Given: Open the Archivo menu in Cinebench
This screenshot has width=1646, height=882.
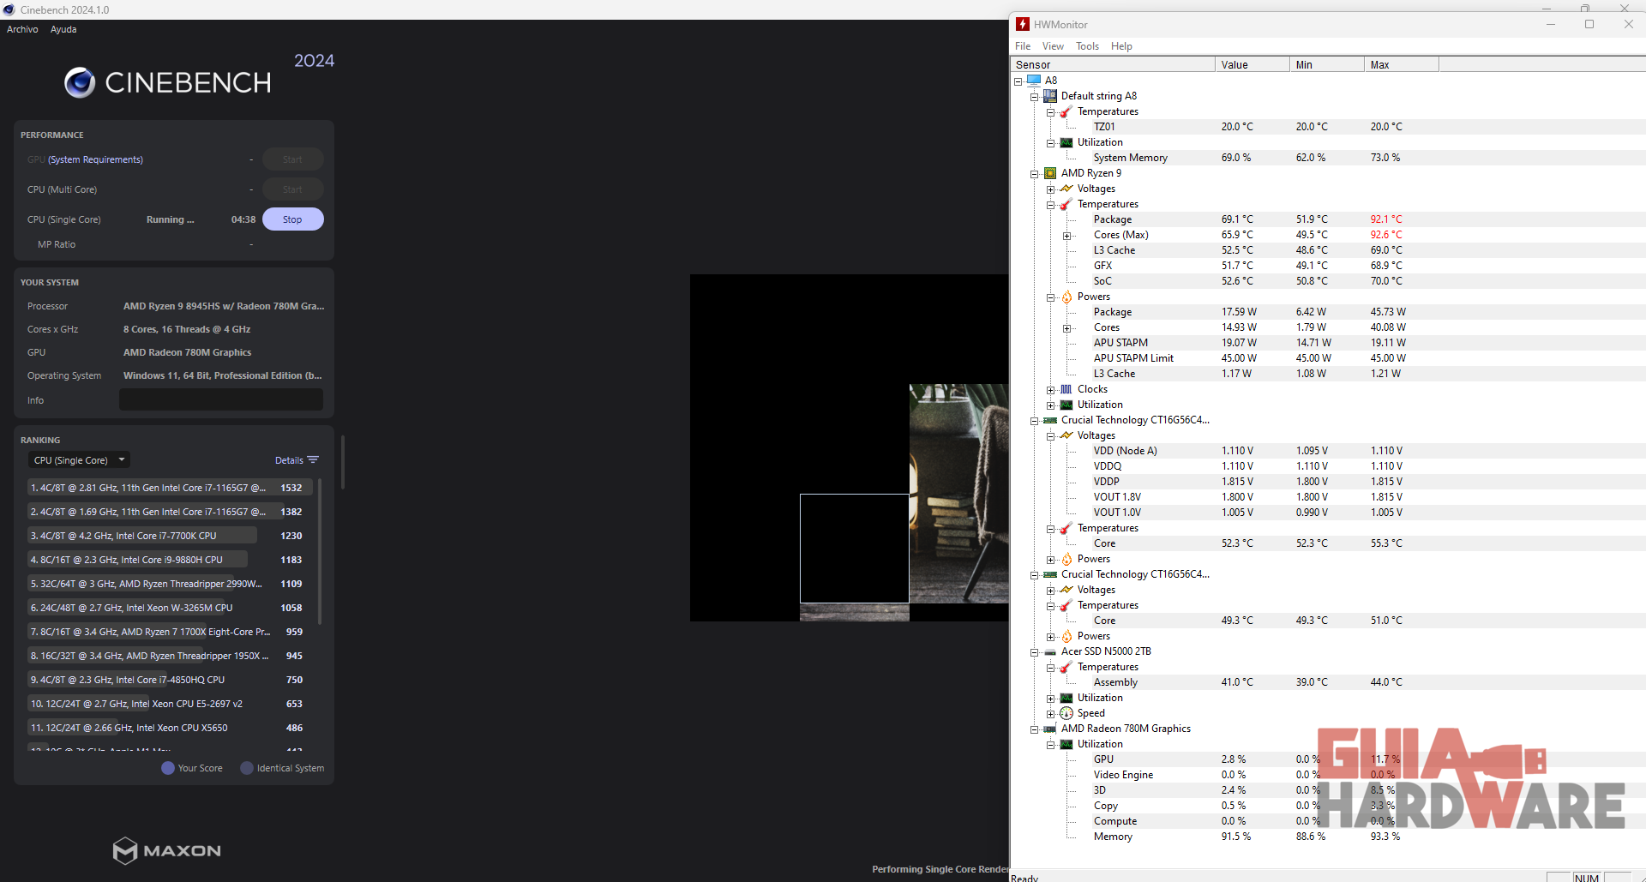Looking at the screenshot, I should (22, 29).
